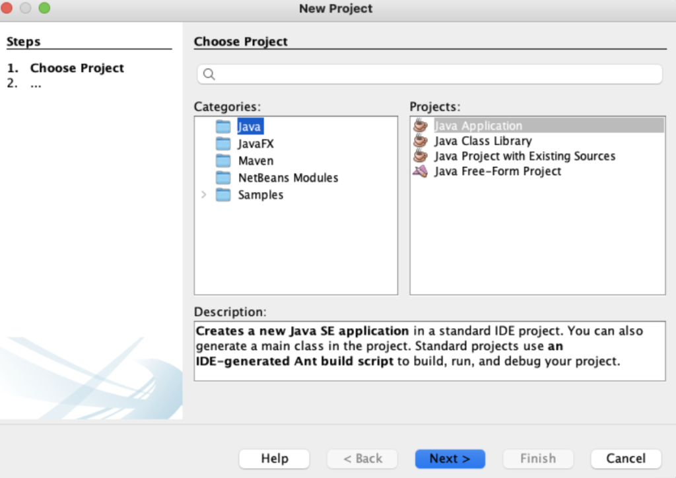Click the Java category folder icon
The height and width of the screenshot is (478, 676).
(x=223, y=126)
